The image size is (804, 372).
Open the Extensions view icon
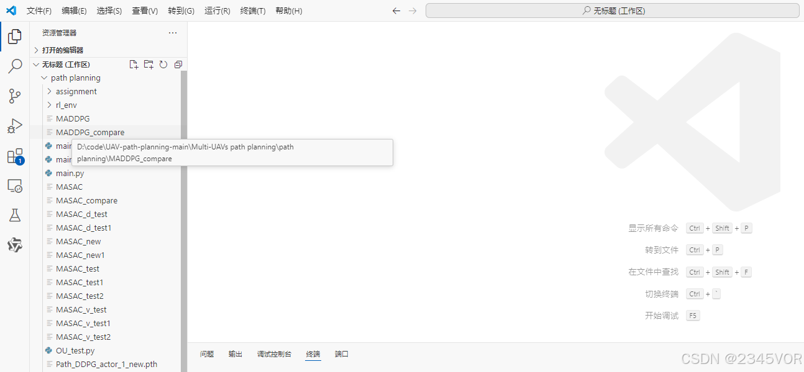[15, 156]
